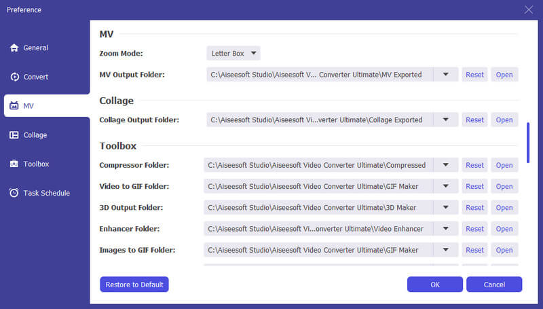Click the Enhancer Folder path field
543x309 pixels.
318,229
